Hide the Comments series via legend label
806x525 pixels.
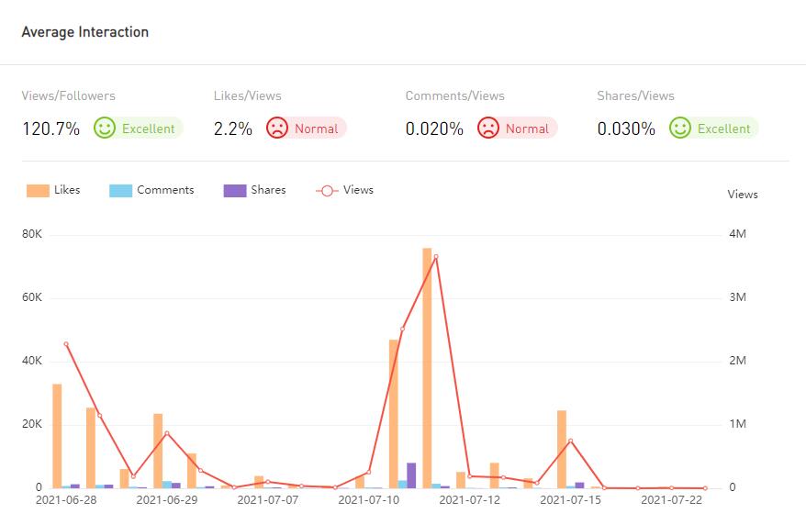165,190
